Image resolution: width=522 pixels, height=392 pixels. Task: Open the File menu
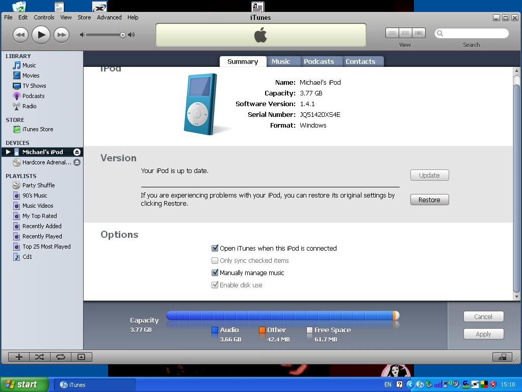tap(8, 17)
